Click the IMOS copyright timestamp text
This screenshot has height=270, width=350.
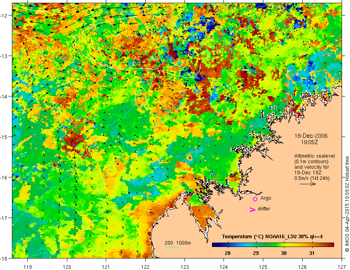[x=347, y=204]
